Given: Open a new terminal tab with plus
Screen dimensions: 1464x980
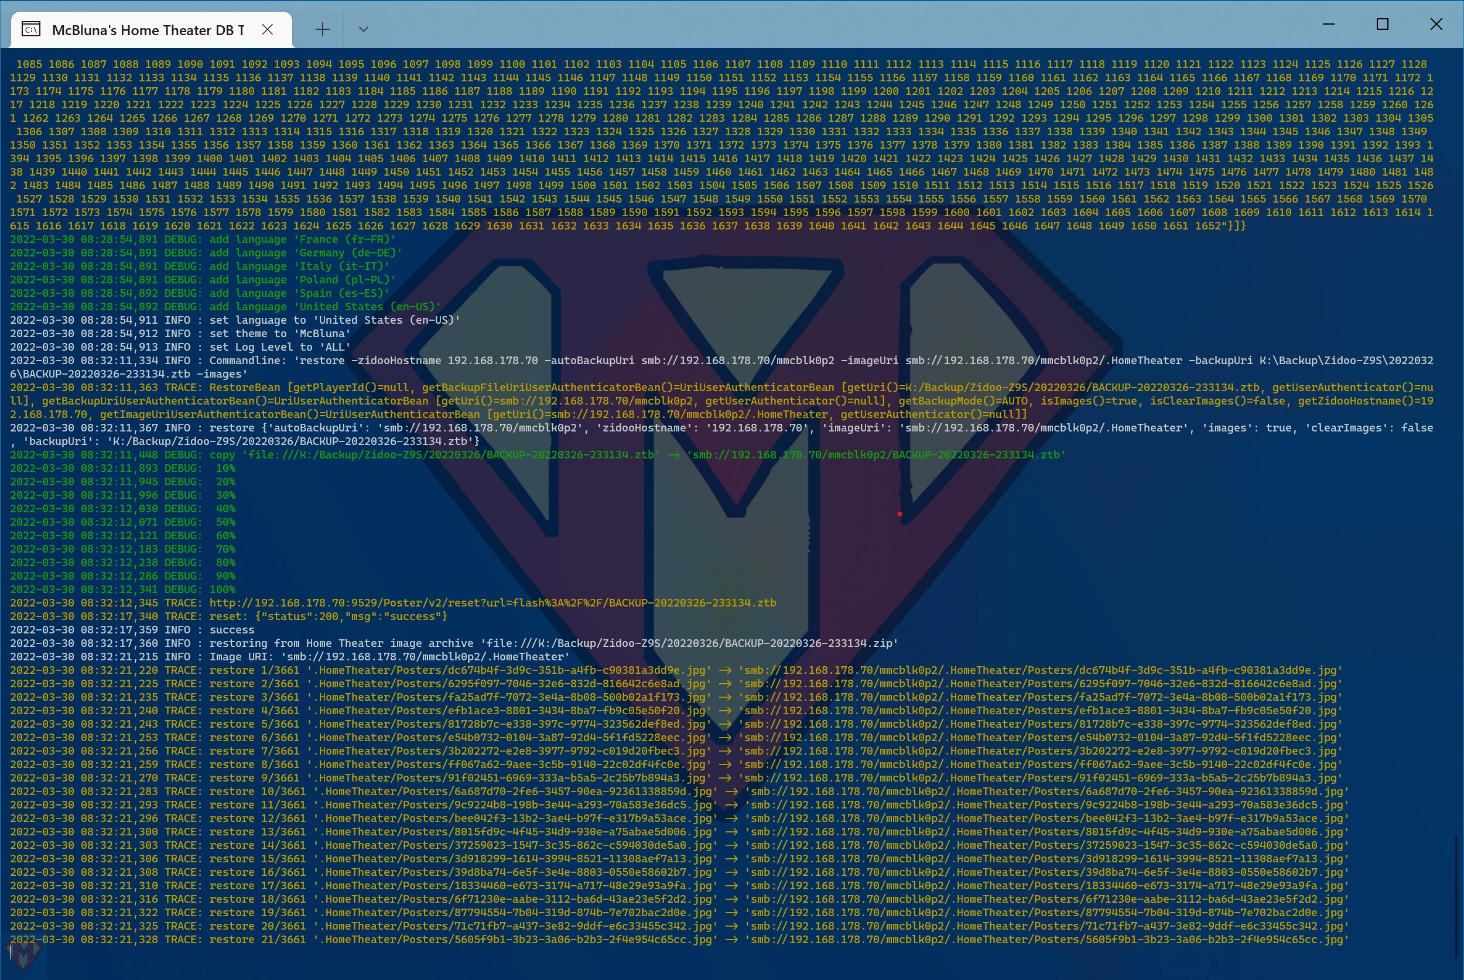Looking at the screenshot, I should pyautogui.click(x=323, y=29).
